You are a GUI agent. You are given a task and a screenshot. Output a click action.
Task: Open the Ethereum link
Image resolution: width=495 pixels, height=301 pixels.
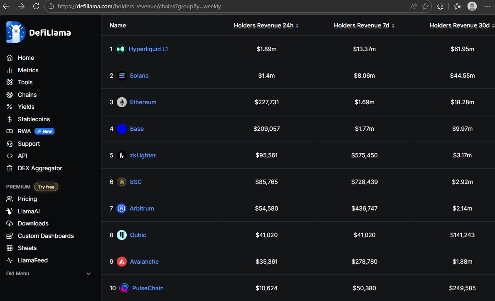pyautogui.click(x=143, y=102)
